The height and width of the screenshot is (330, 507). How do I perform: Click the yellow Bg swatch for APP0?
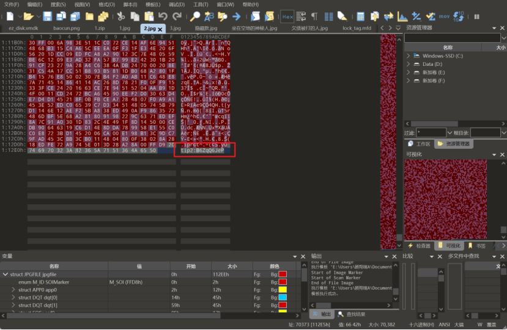tap(283, 290)
